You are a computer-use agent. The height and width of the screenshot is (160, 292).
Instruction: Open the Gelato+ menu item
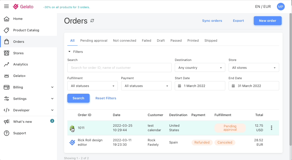tap(28, 76)
